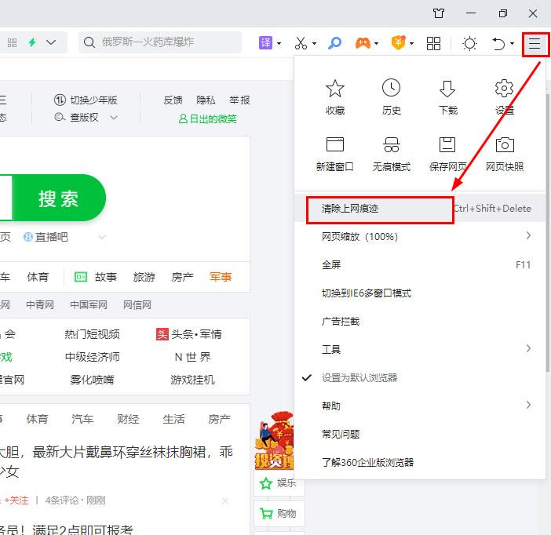The height and width of the screenshot is (535, 551).
Task: Open the 收藏 favorites star icon
Action: [335, 88]
